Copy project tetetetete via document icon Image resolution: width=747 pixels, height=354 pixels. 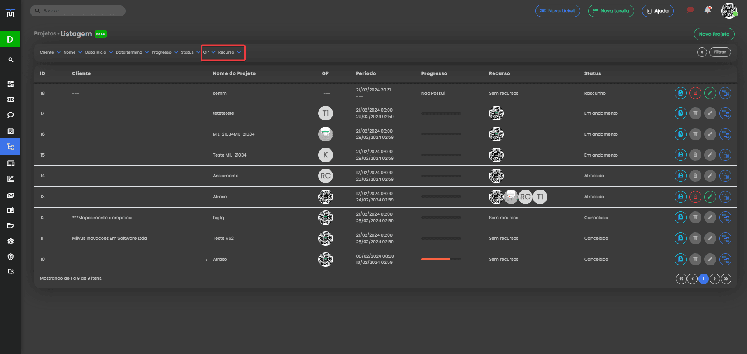pyautogui.click(x=680, y=113)
